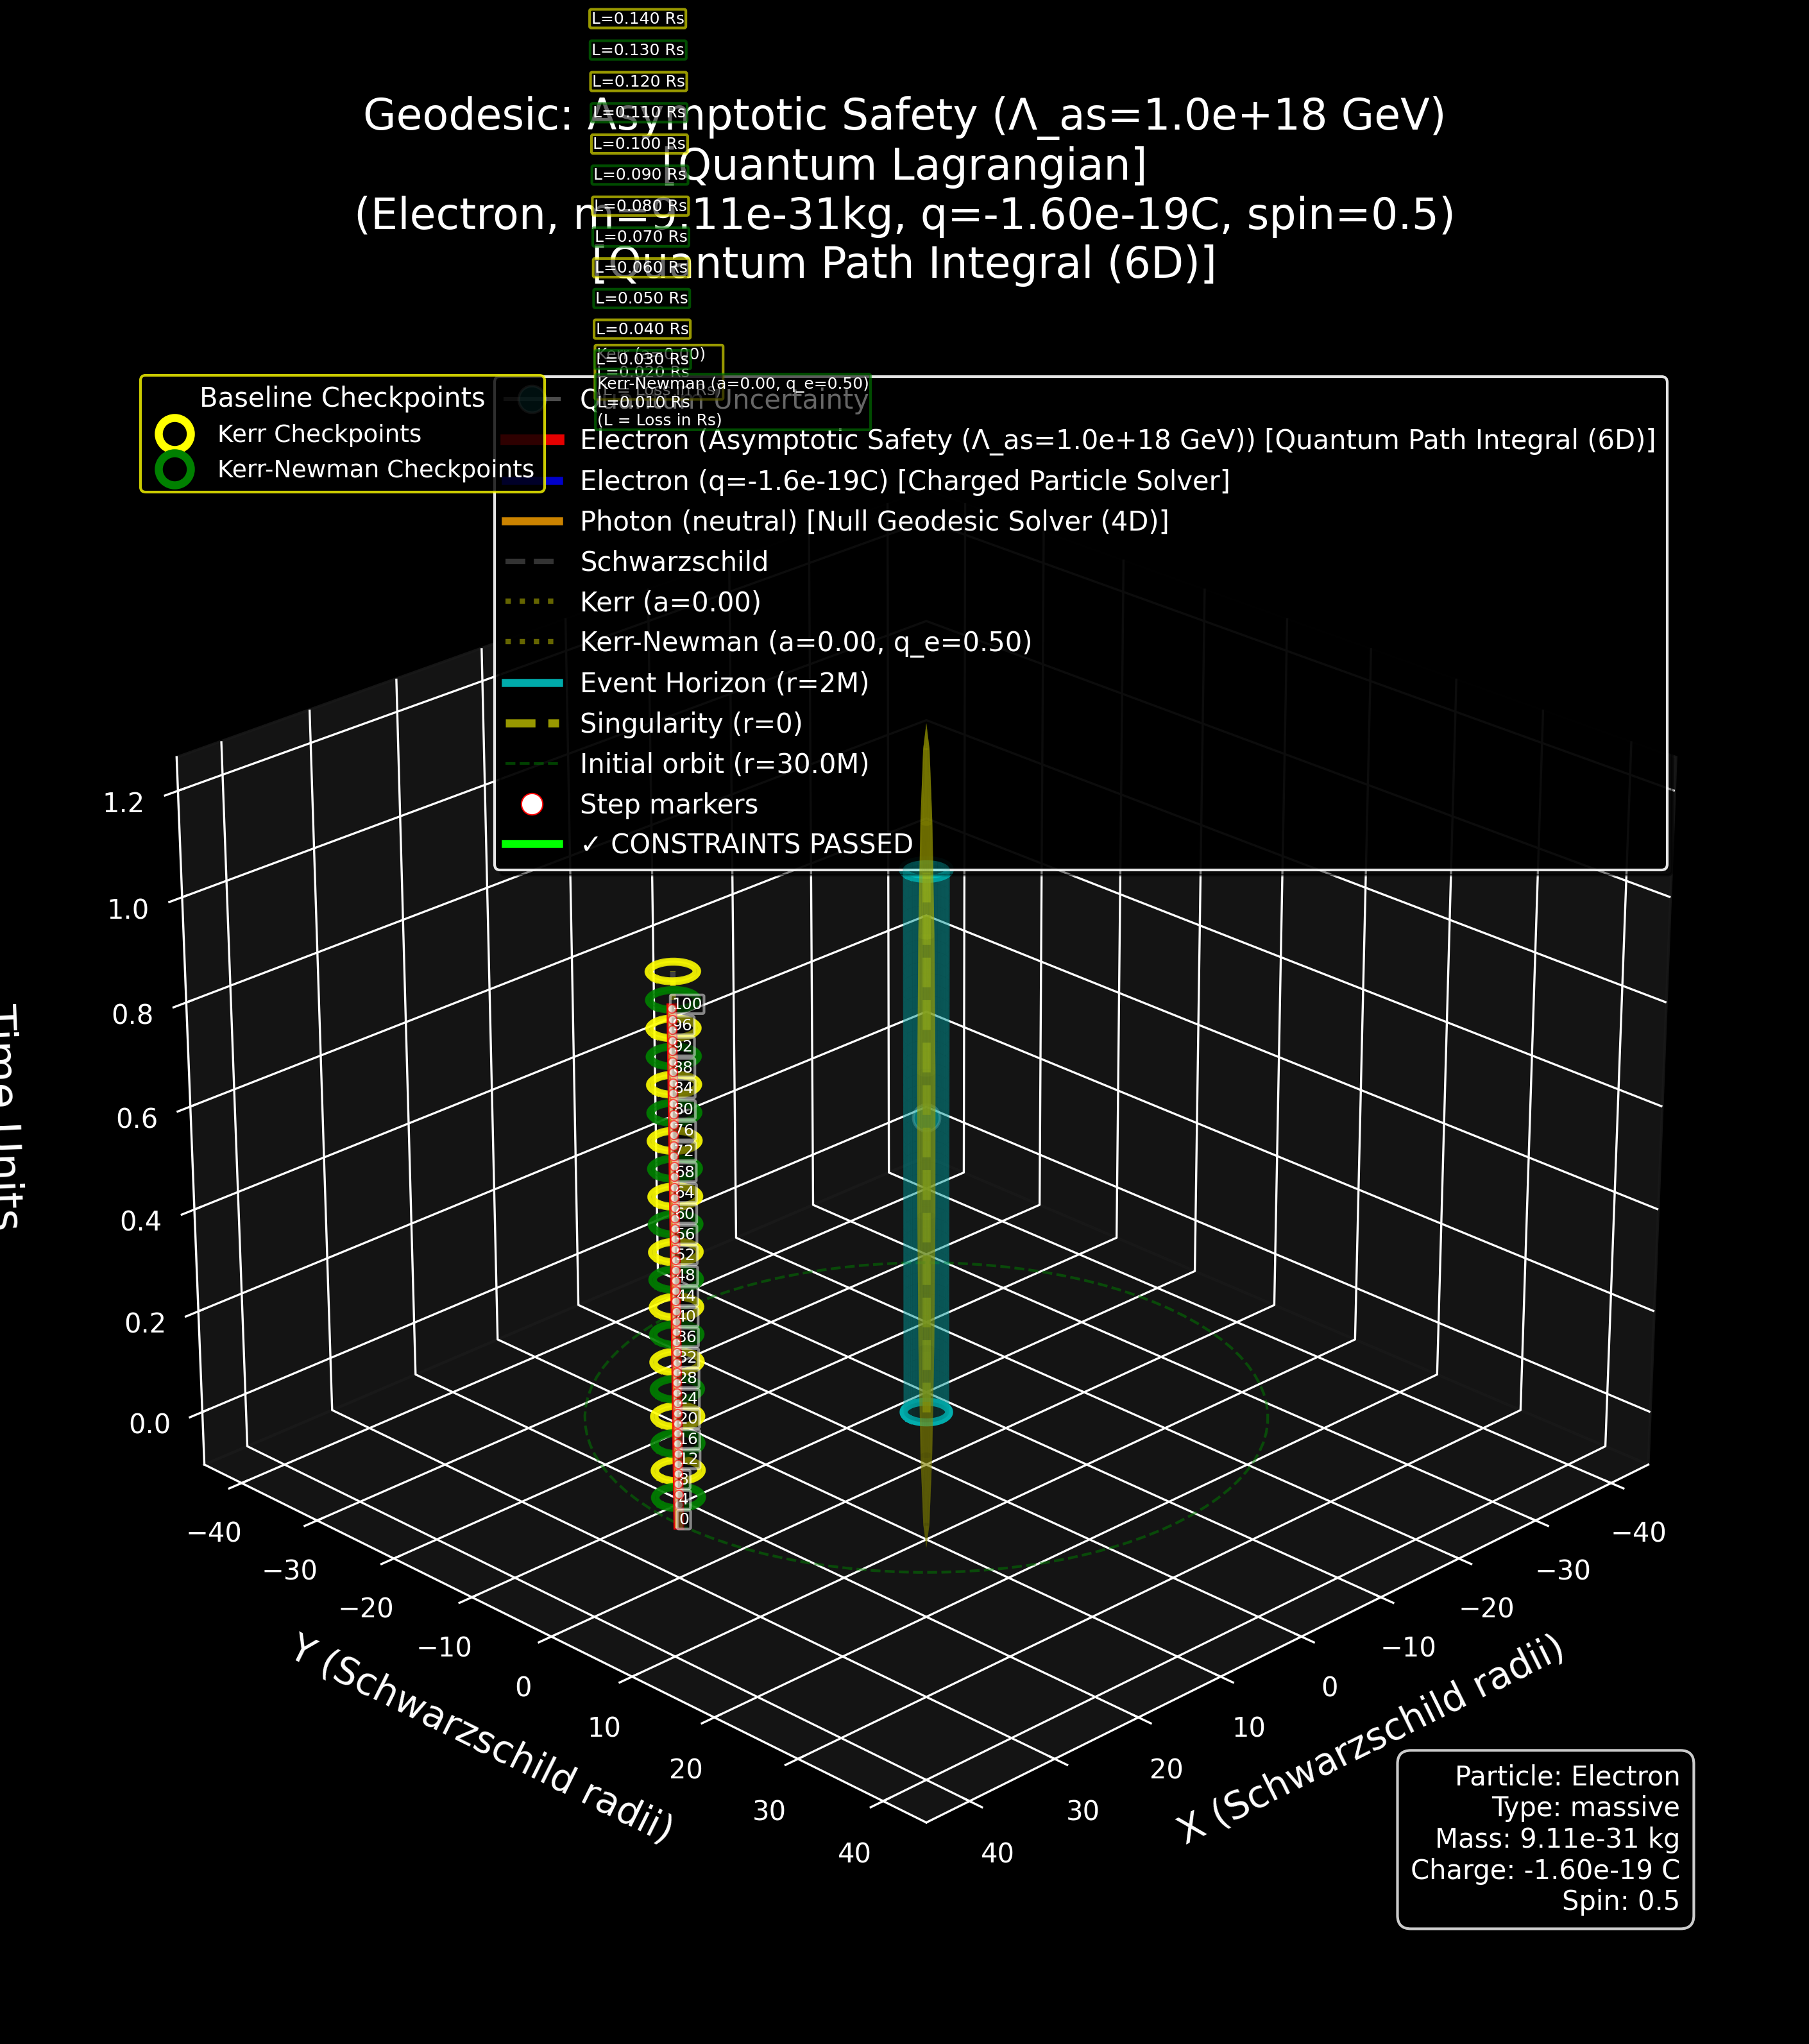This screenshot has width=1809, height=2044.
Task: Select the 'Kerr (a=0.00)' legend entry
Action: [670, 602]
